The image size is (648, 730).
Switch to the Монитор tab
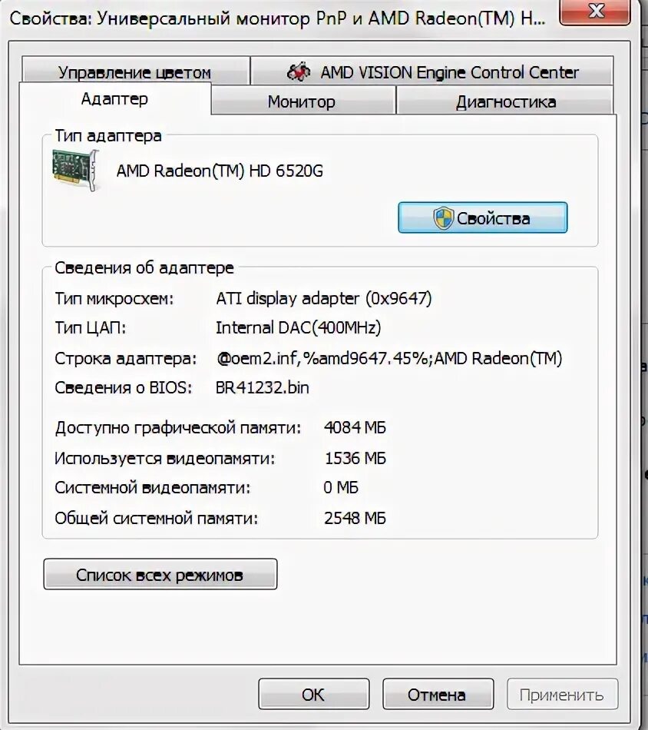(x=302, y=101)
